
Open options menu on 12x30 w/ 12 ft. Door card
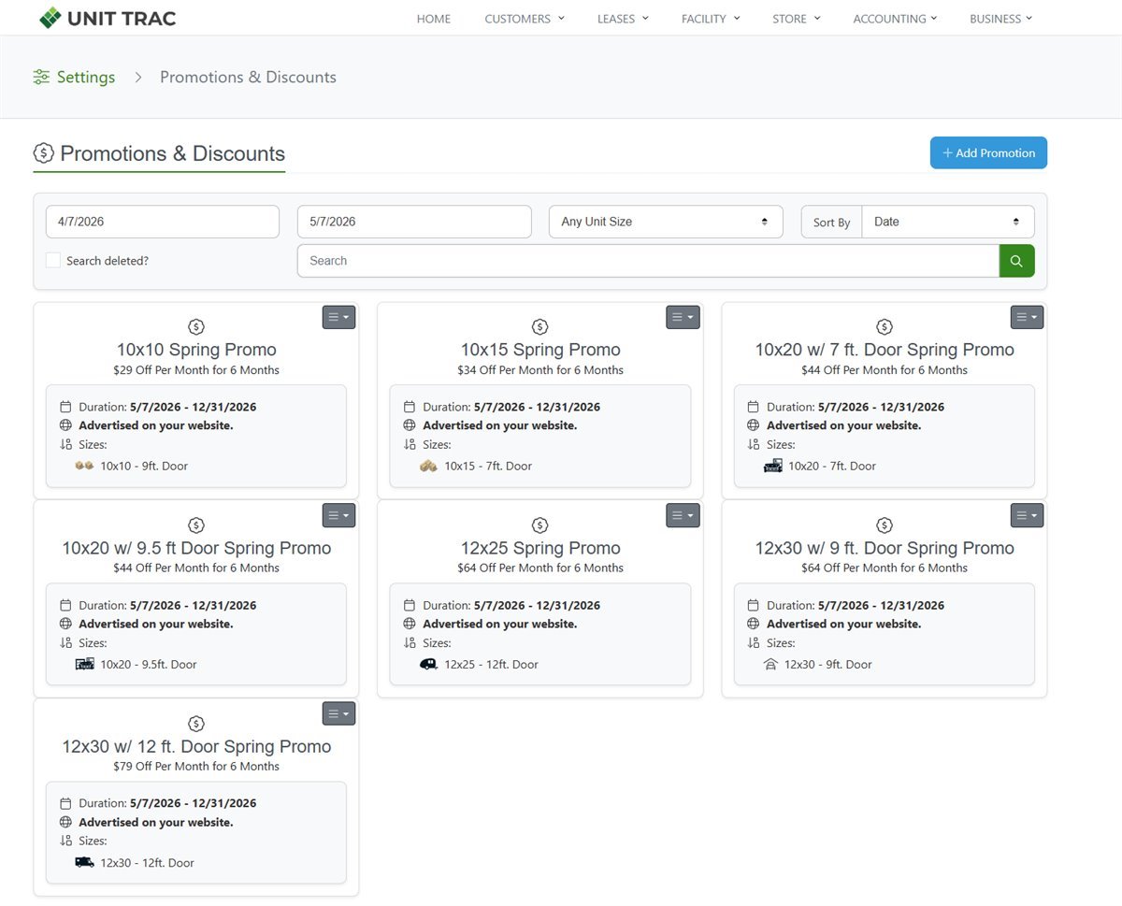(x=338, y=713)
